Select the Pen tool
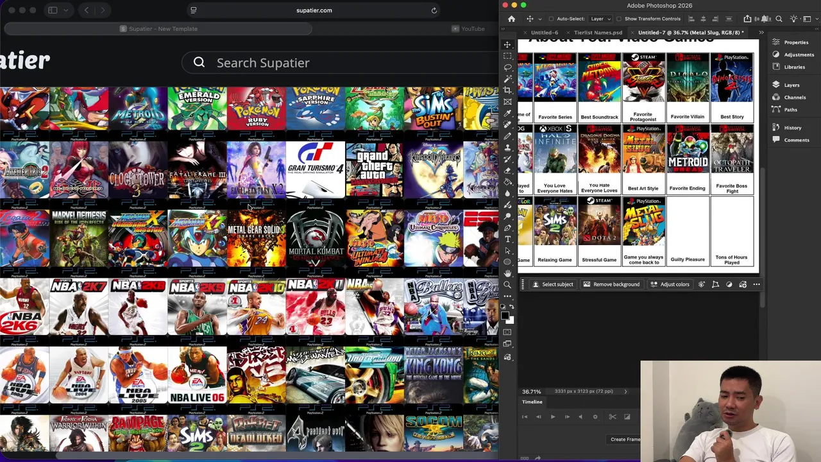Image resolution: width=821 pixels, height=462 pixels. (x=507, y=227)
